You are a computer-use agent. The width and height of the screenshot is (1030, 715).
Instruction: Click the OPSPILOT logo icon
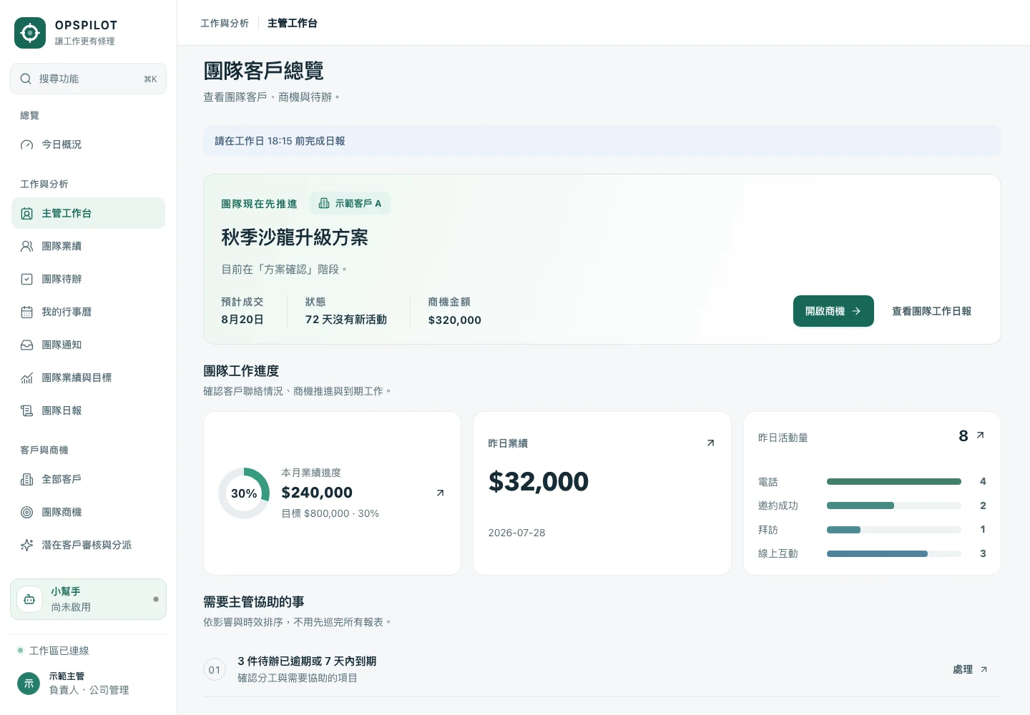[30, 33]
